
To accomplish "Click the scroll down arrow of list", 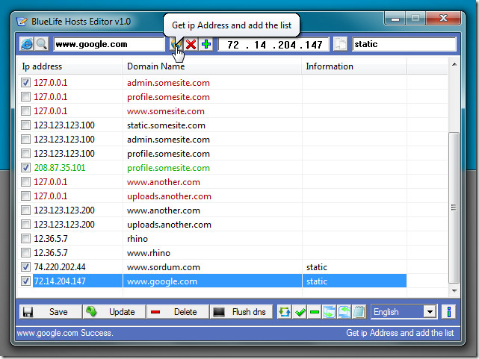I will point(454,291).
